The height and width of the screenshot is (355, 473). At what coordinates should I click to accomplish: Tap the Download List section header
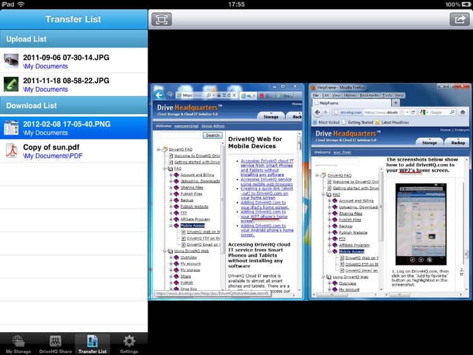(x=74, y=105)
